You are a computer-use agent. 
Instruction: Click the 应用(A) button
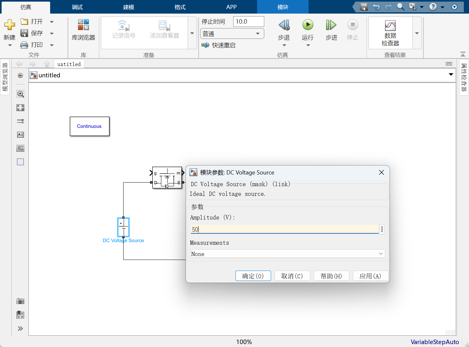(x=370, y=276)
